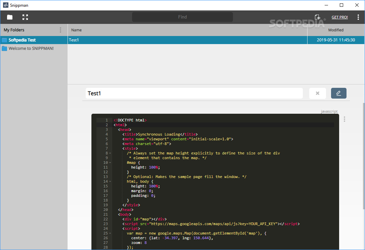Collapse the code fold at line 8
This screenshot has width=365, height=250.
point(110,153)
